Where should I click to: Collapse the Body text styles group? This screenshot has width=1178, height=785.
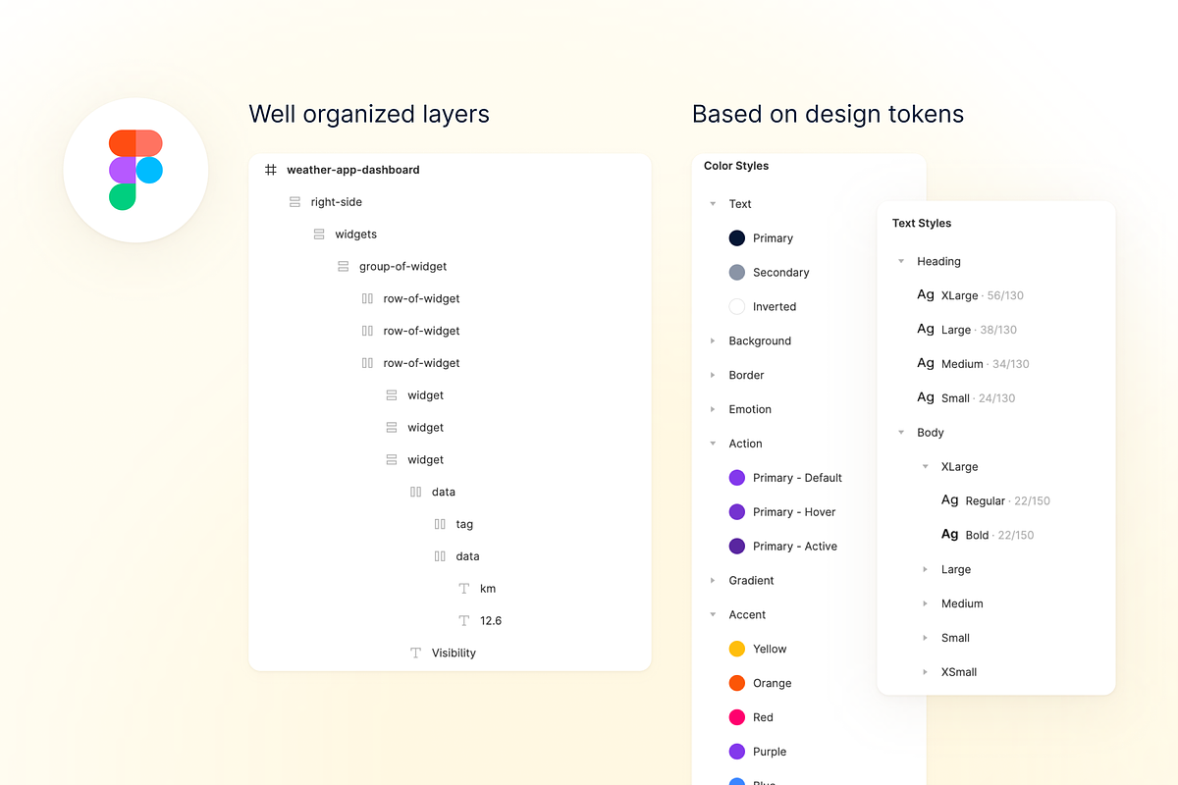[x=901, y=433]
